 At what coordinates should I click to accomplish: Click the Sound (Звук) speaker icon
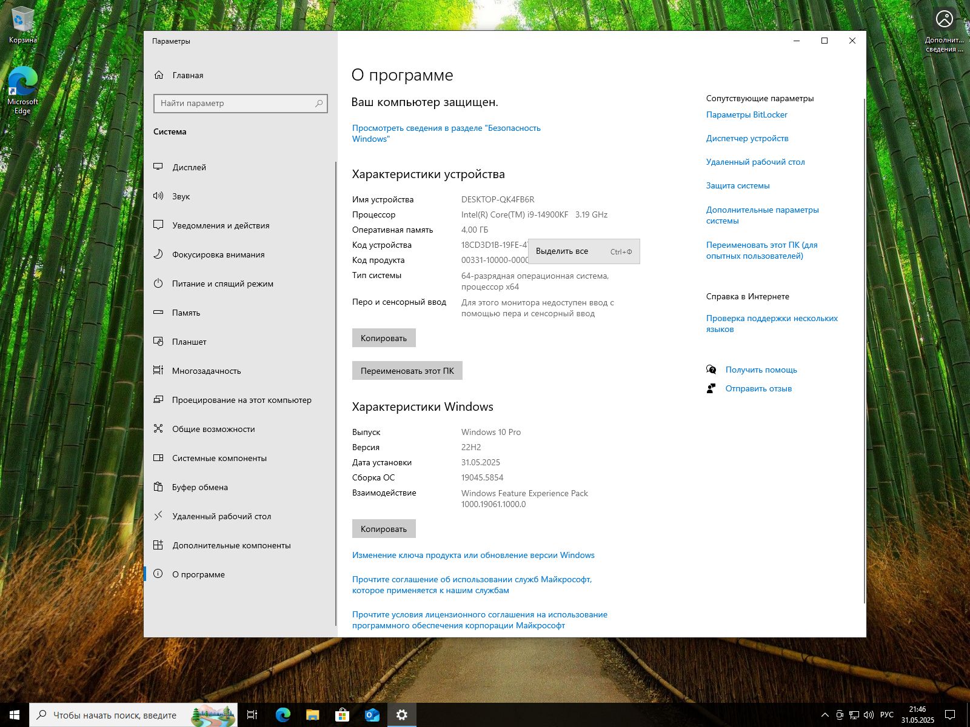158,196
